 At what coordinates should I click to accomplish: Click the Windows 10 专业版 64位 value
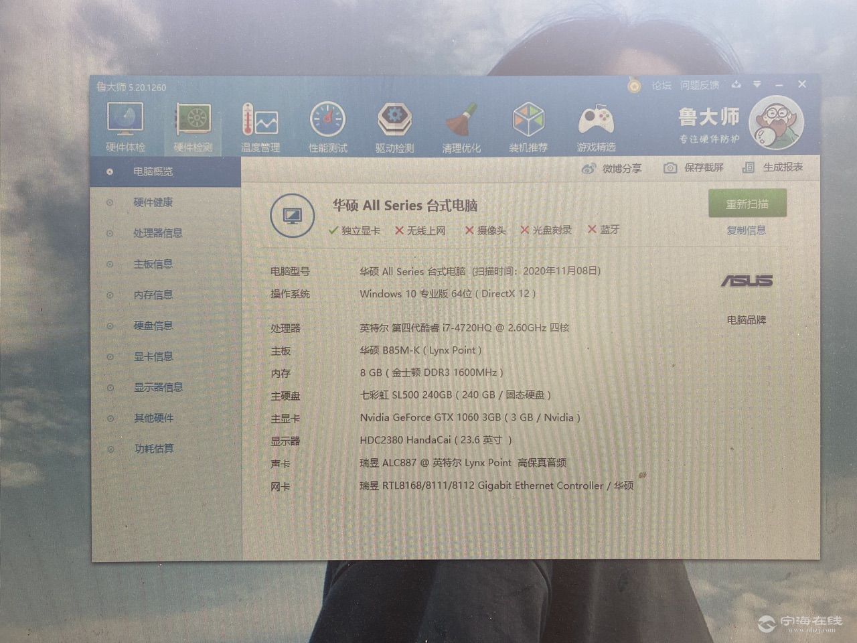(x=448, y=294)
